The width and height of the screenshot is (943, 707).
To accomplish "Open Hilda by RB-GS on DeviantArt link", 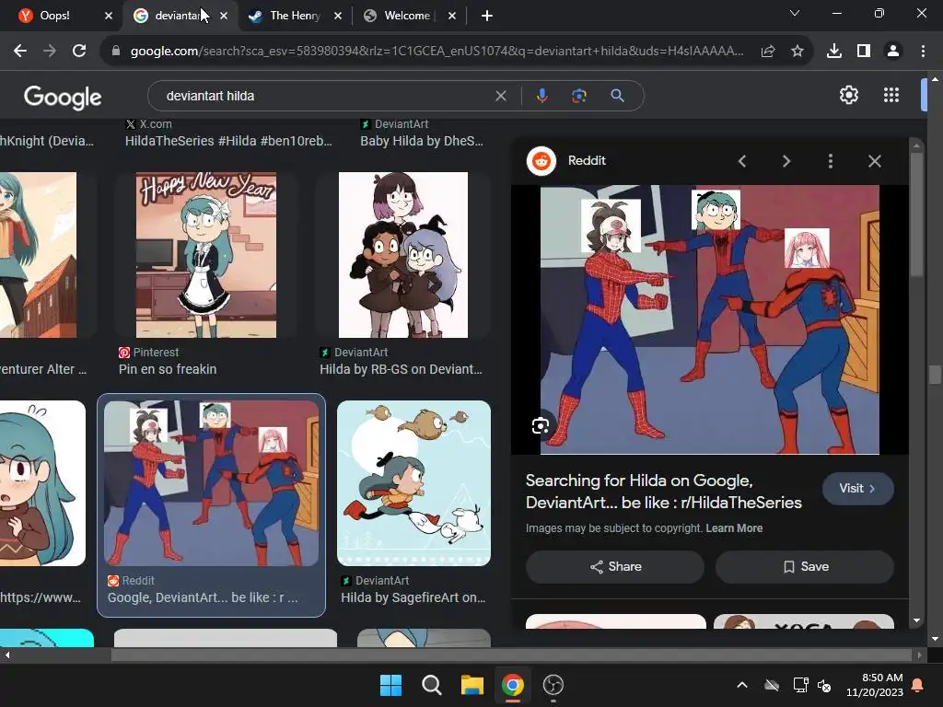I will 401,369.
